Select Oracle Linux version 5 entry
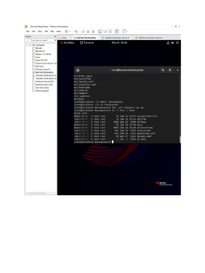This screenshot has width=205, height=273. pyautogui.click(x=46, y=63)
